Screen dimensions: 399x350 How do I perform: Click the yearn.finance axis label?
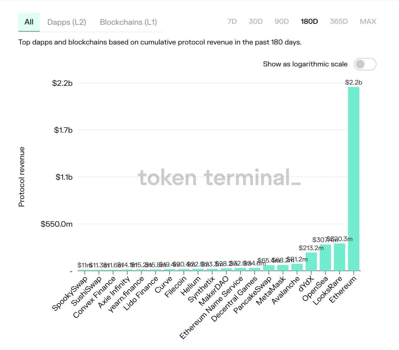click(x=126, y=295)
